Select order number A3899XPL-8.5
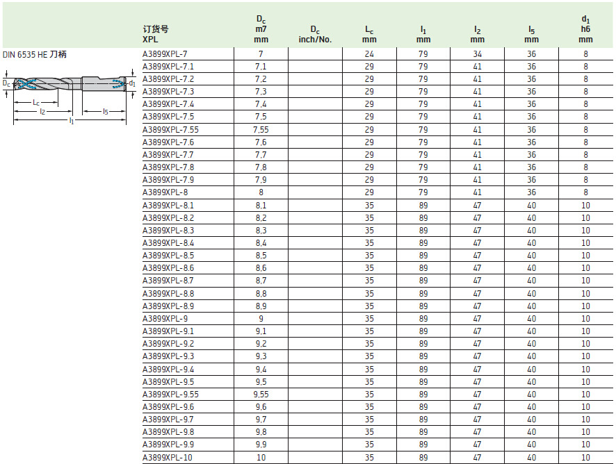Viewport: 616px width, 464px height. pos(168,256)
